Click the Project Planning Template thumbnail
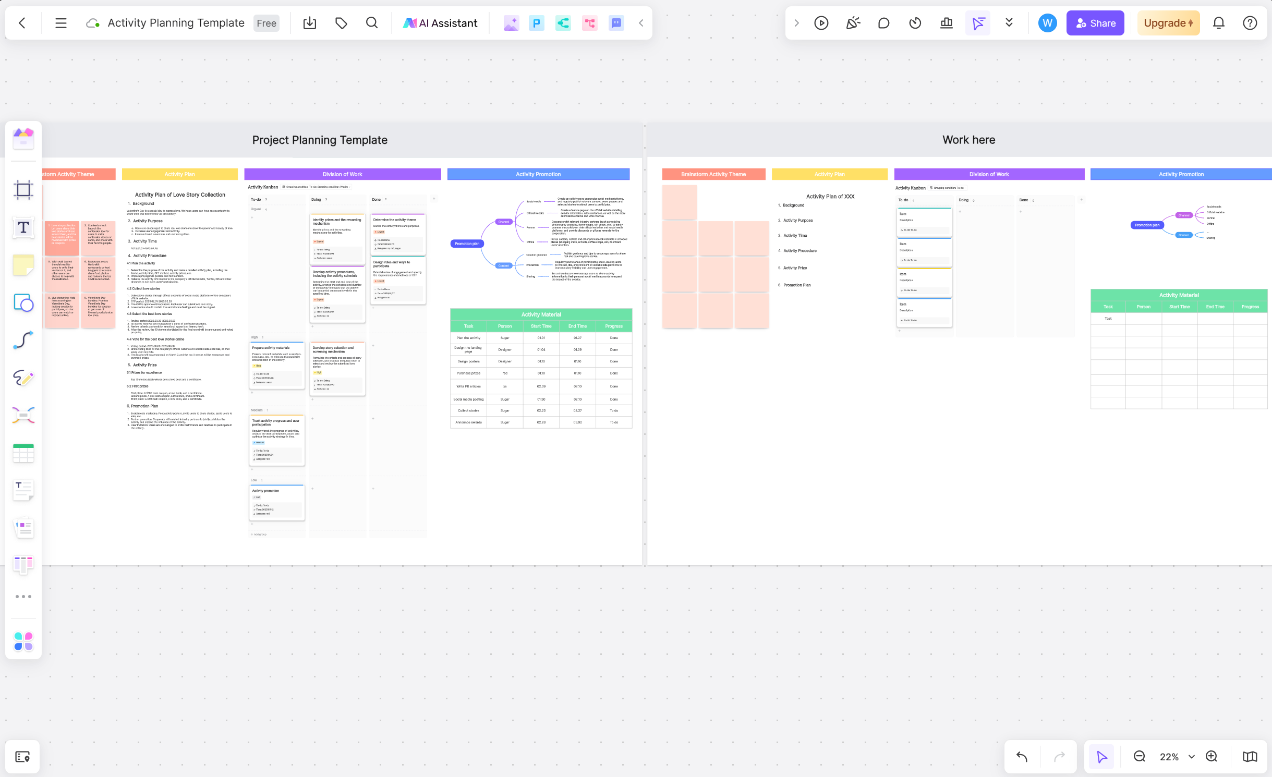Screen dimensions: 1272x777 [x=320, y=139]
